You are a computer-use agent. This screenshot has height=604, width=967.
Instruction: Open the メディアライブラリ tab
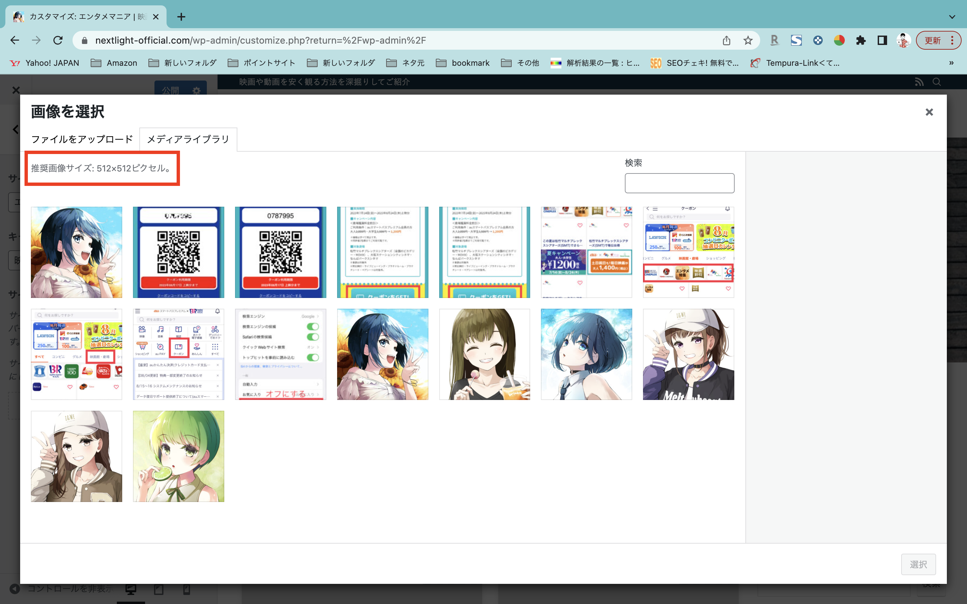tap(188, 139)
